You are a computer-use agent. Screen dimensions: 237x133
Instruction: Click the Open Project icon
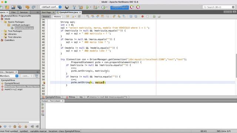point(13,7)
